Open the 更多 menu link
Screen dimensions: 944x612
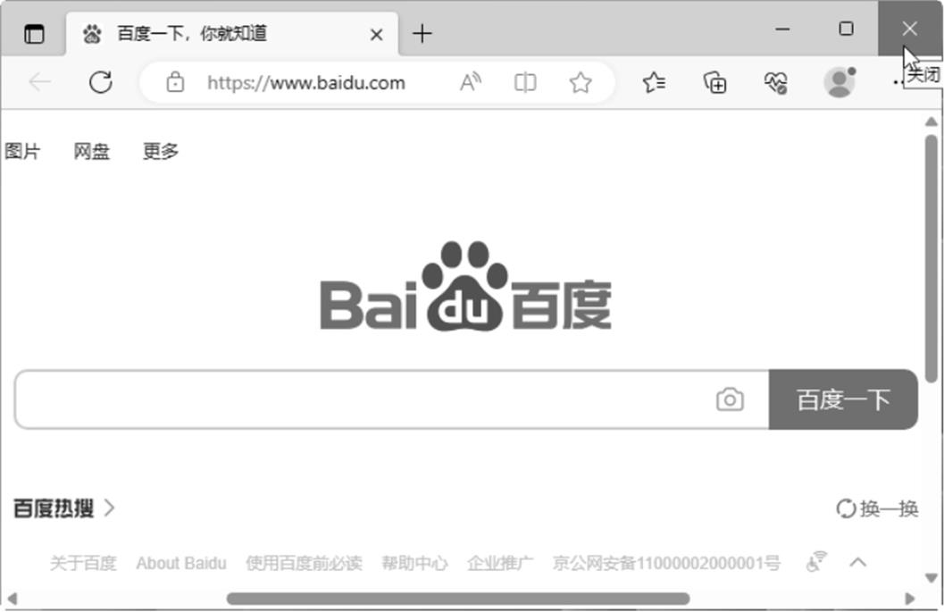(x=160, y=151)
